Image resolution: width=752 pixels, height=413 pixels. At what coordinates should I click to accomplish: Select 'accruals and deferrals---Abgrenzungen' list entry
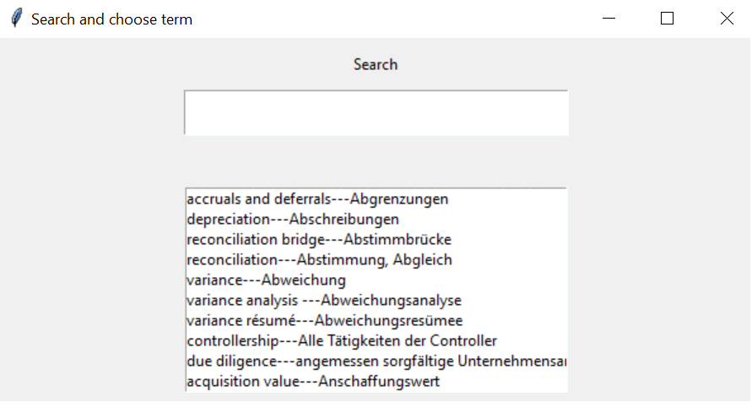pos(317,199)
